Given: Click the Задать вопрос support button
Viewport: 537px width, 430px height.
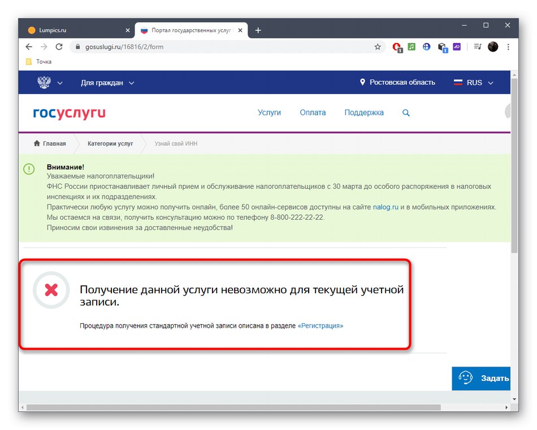Looking at the screenshot, I should click(x=481, y=379).
